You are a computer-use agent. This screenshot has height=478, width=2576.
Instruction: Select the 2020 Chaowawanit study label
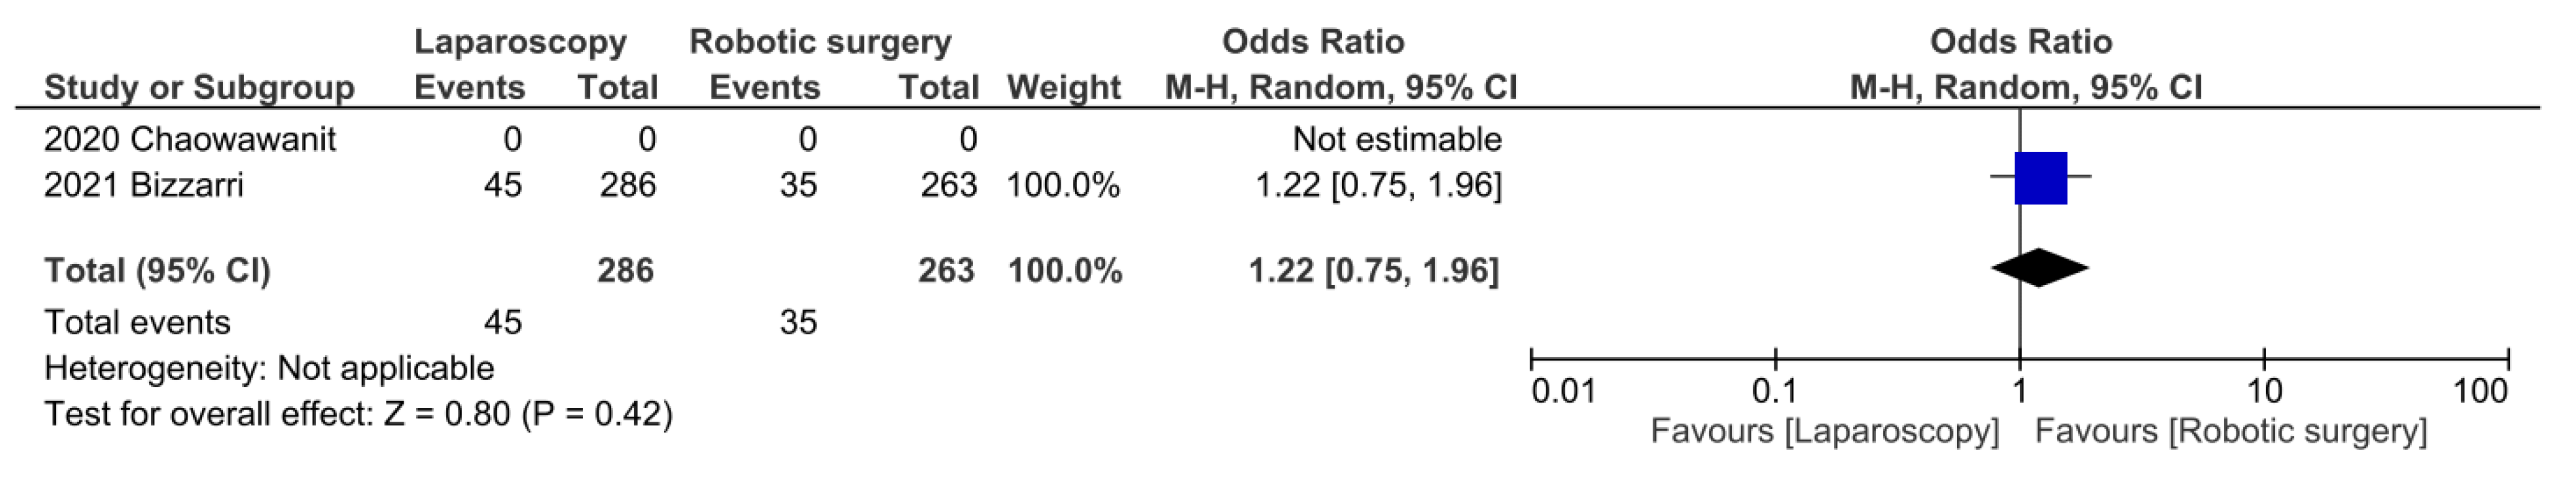click(190, 139)
